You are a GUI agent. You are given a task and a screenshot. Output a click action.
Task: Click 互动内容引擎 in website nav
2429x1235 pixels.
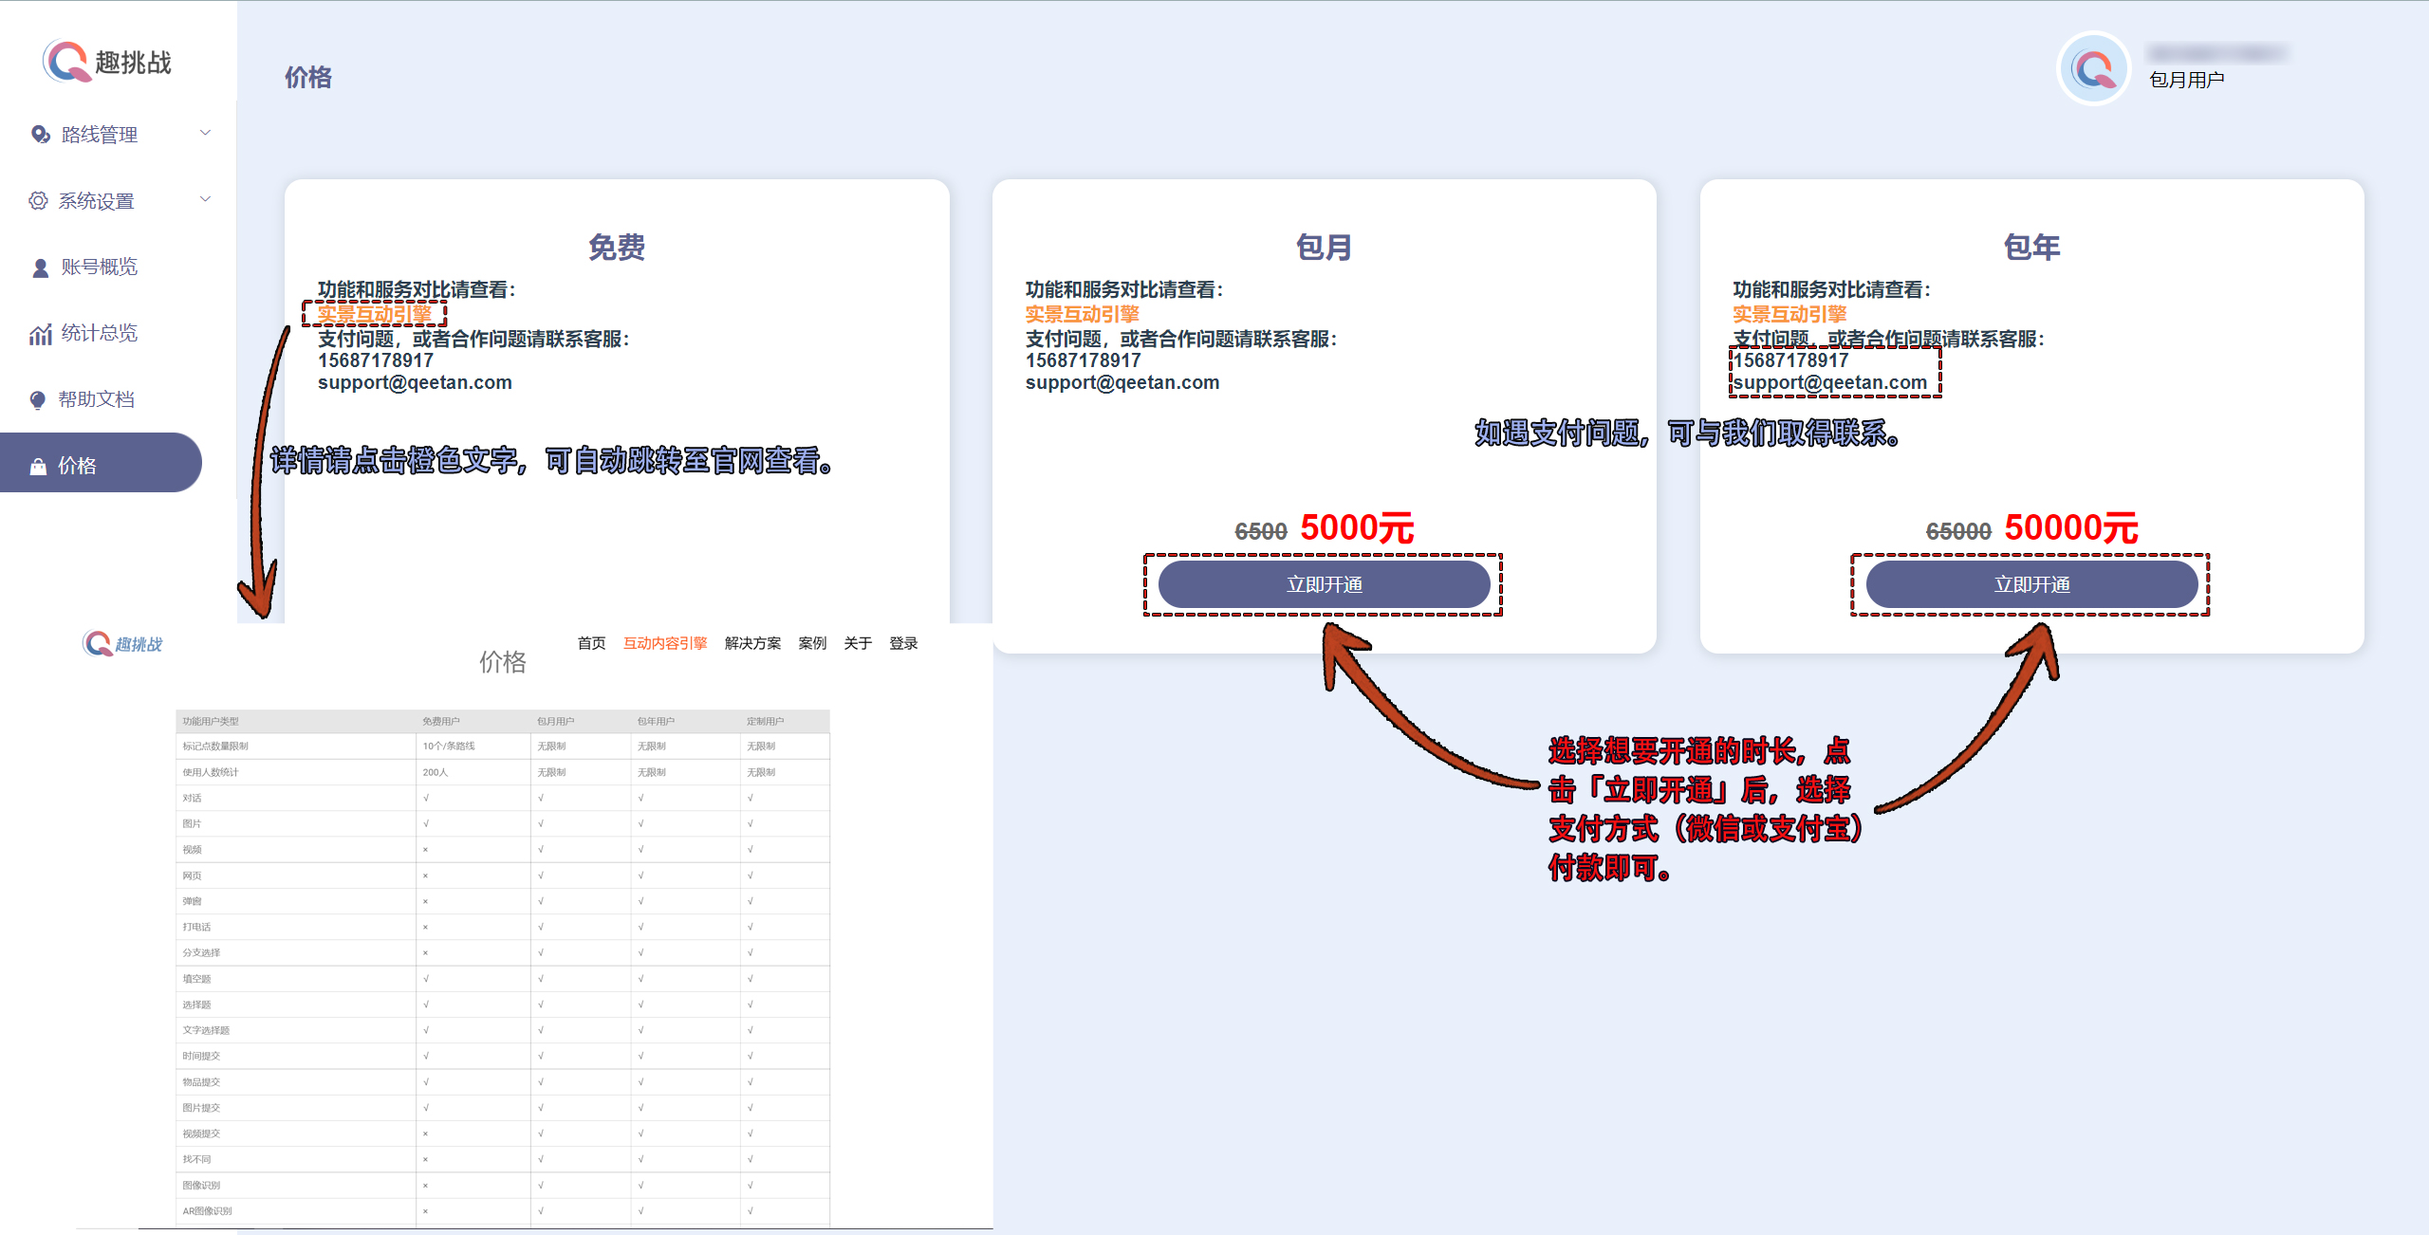(x=665, y=643)
